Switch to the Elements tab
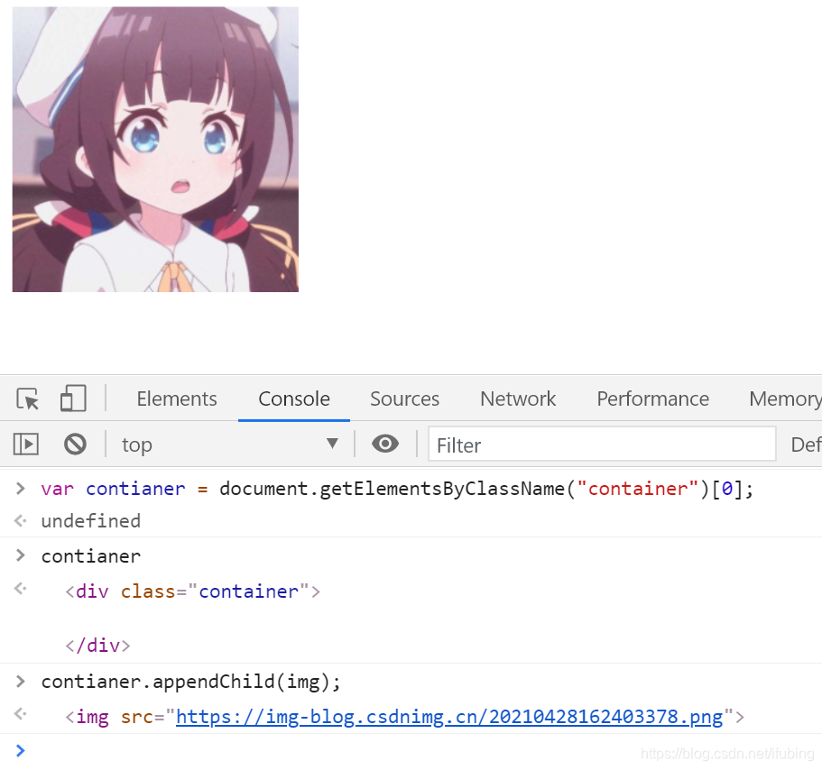Viewport: 822px width, 770px height. pos(177,399)
